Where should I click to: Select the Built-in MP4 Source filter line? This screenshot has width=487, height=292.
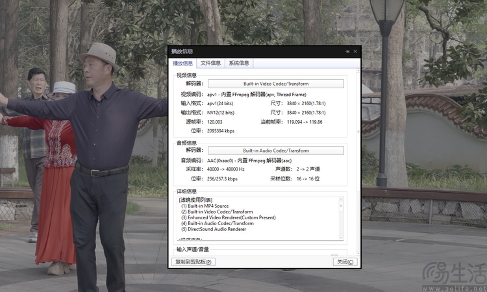tap(205, 206)
